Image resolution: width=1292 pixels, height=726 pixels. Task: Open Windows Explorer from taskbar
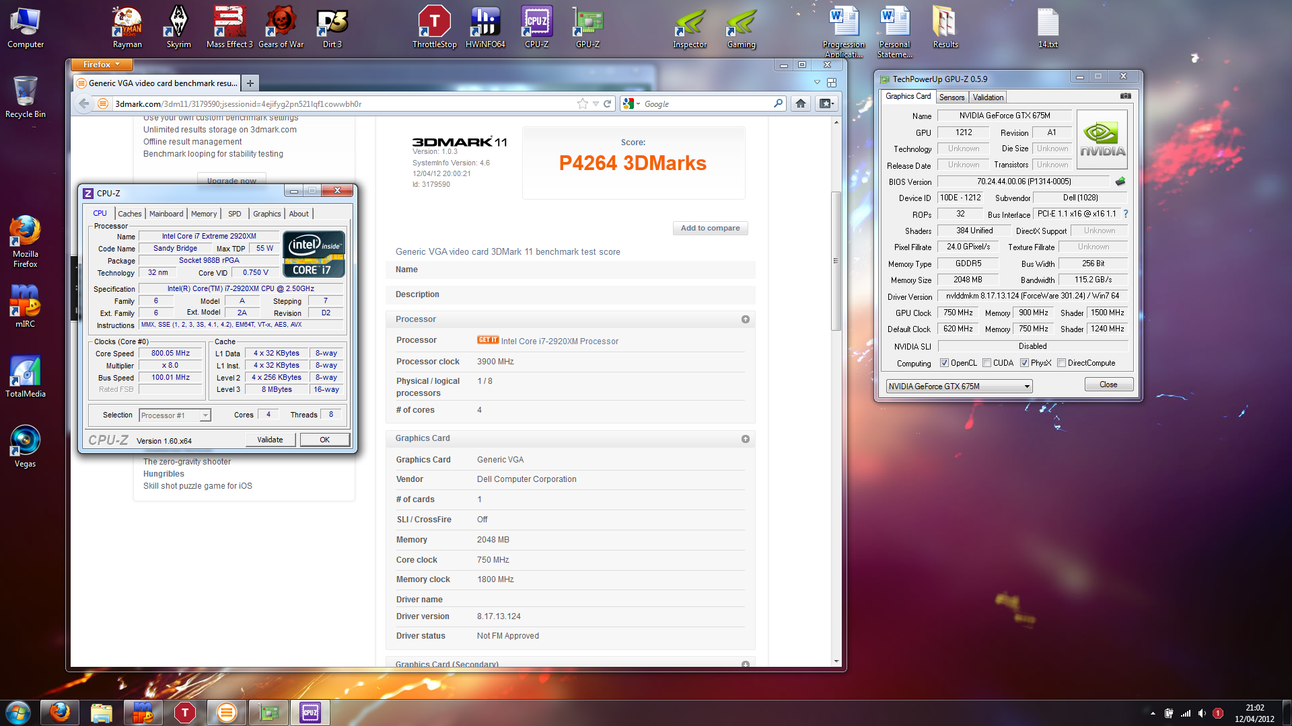[101, 713]
